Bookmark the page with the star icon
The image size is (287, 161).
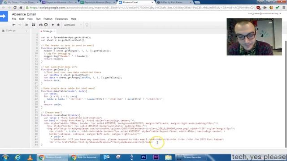coord(252,8)
